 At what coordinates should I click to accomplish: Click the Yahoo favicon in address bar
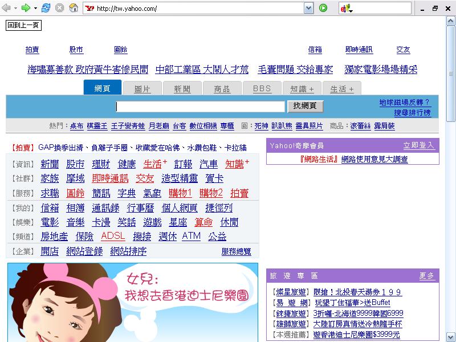tap(89, 8)
